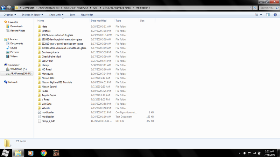Open the GTA San Andreas taskbar icon
Image resolution: width=280 pixels, height=157 pixels.
coord(56,153)
